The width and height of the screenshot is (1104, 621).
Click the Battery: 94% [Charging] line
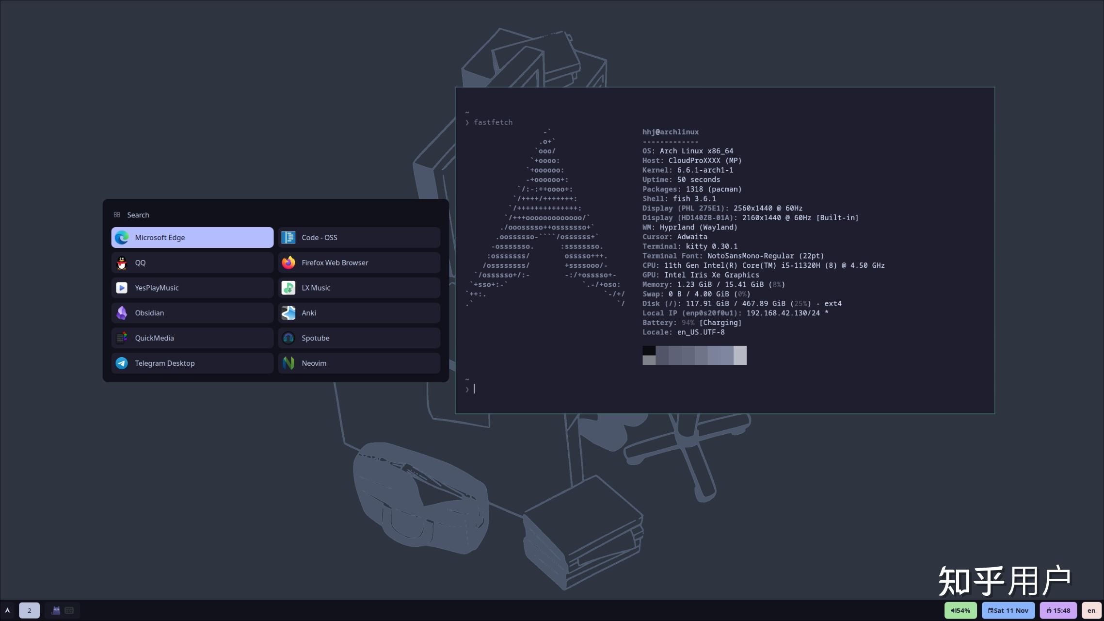692,323
